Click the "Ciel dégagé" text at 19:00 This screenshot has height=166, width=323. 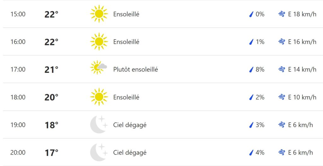pyautogui.click(x=130, y=125)
